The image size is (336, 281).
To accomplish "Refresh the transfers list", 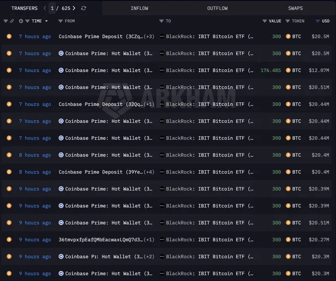I will 84,8.
